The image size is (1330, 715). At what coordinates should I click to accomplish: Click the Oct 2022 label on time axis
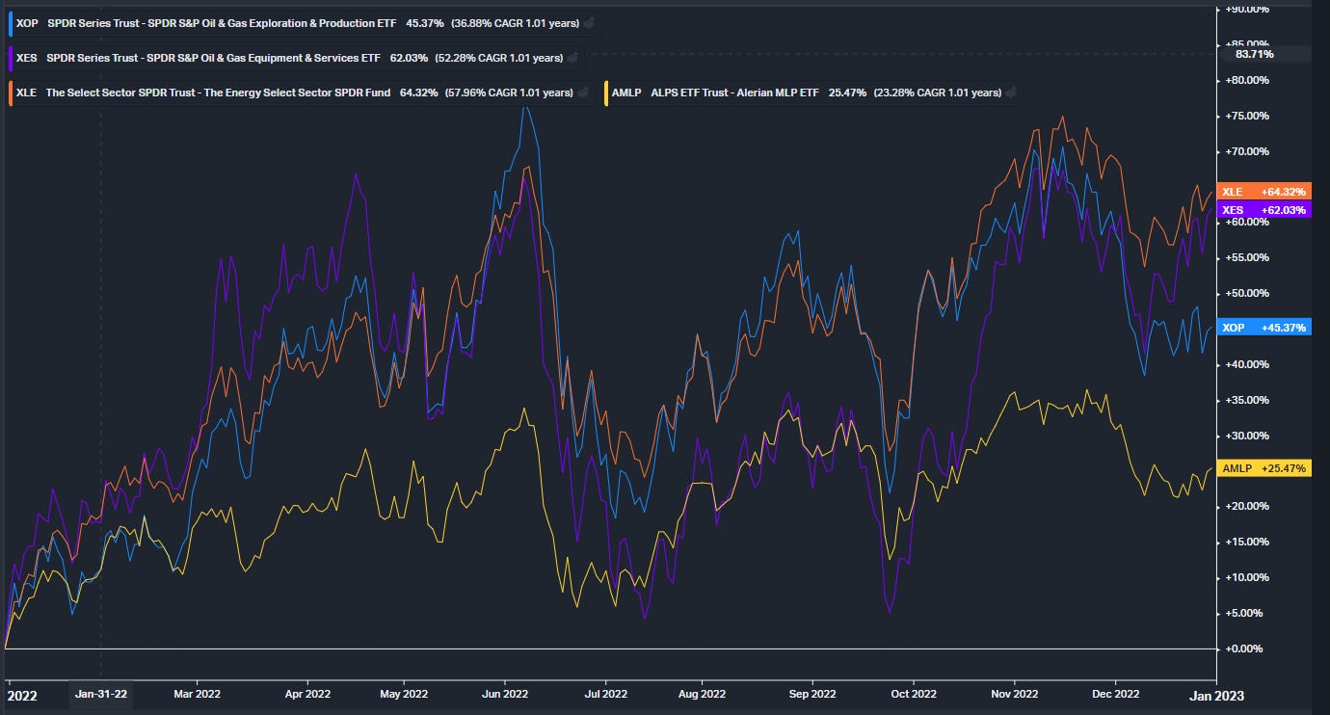[x=913, y=694]
